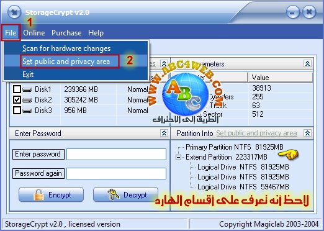324x231 pixels.
Task: Click the Decrypt button
Action: point(125,194)
